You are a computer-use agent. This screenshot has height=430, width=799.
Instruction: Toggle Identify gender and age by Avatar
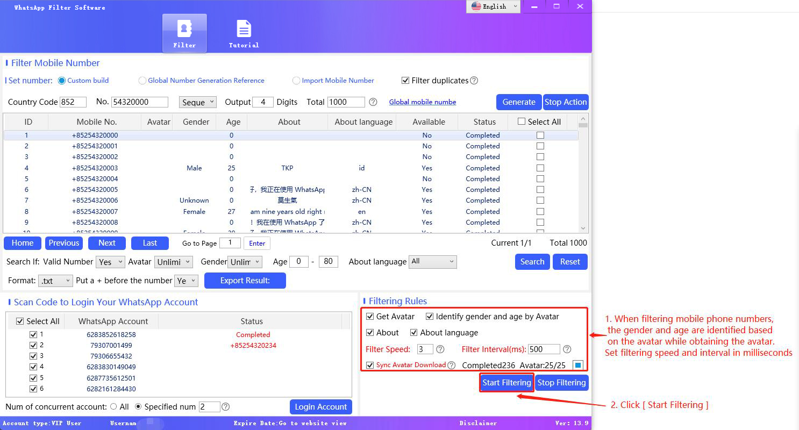(x=430, y=317)
